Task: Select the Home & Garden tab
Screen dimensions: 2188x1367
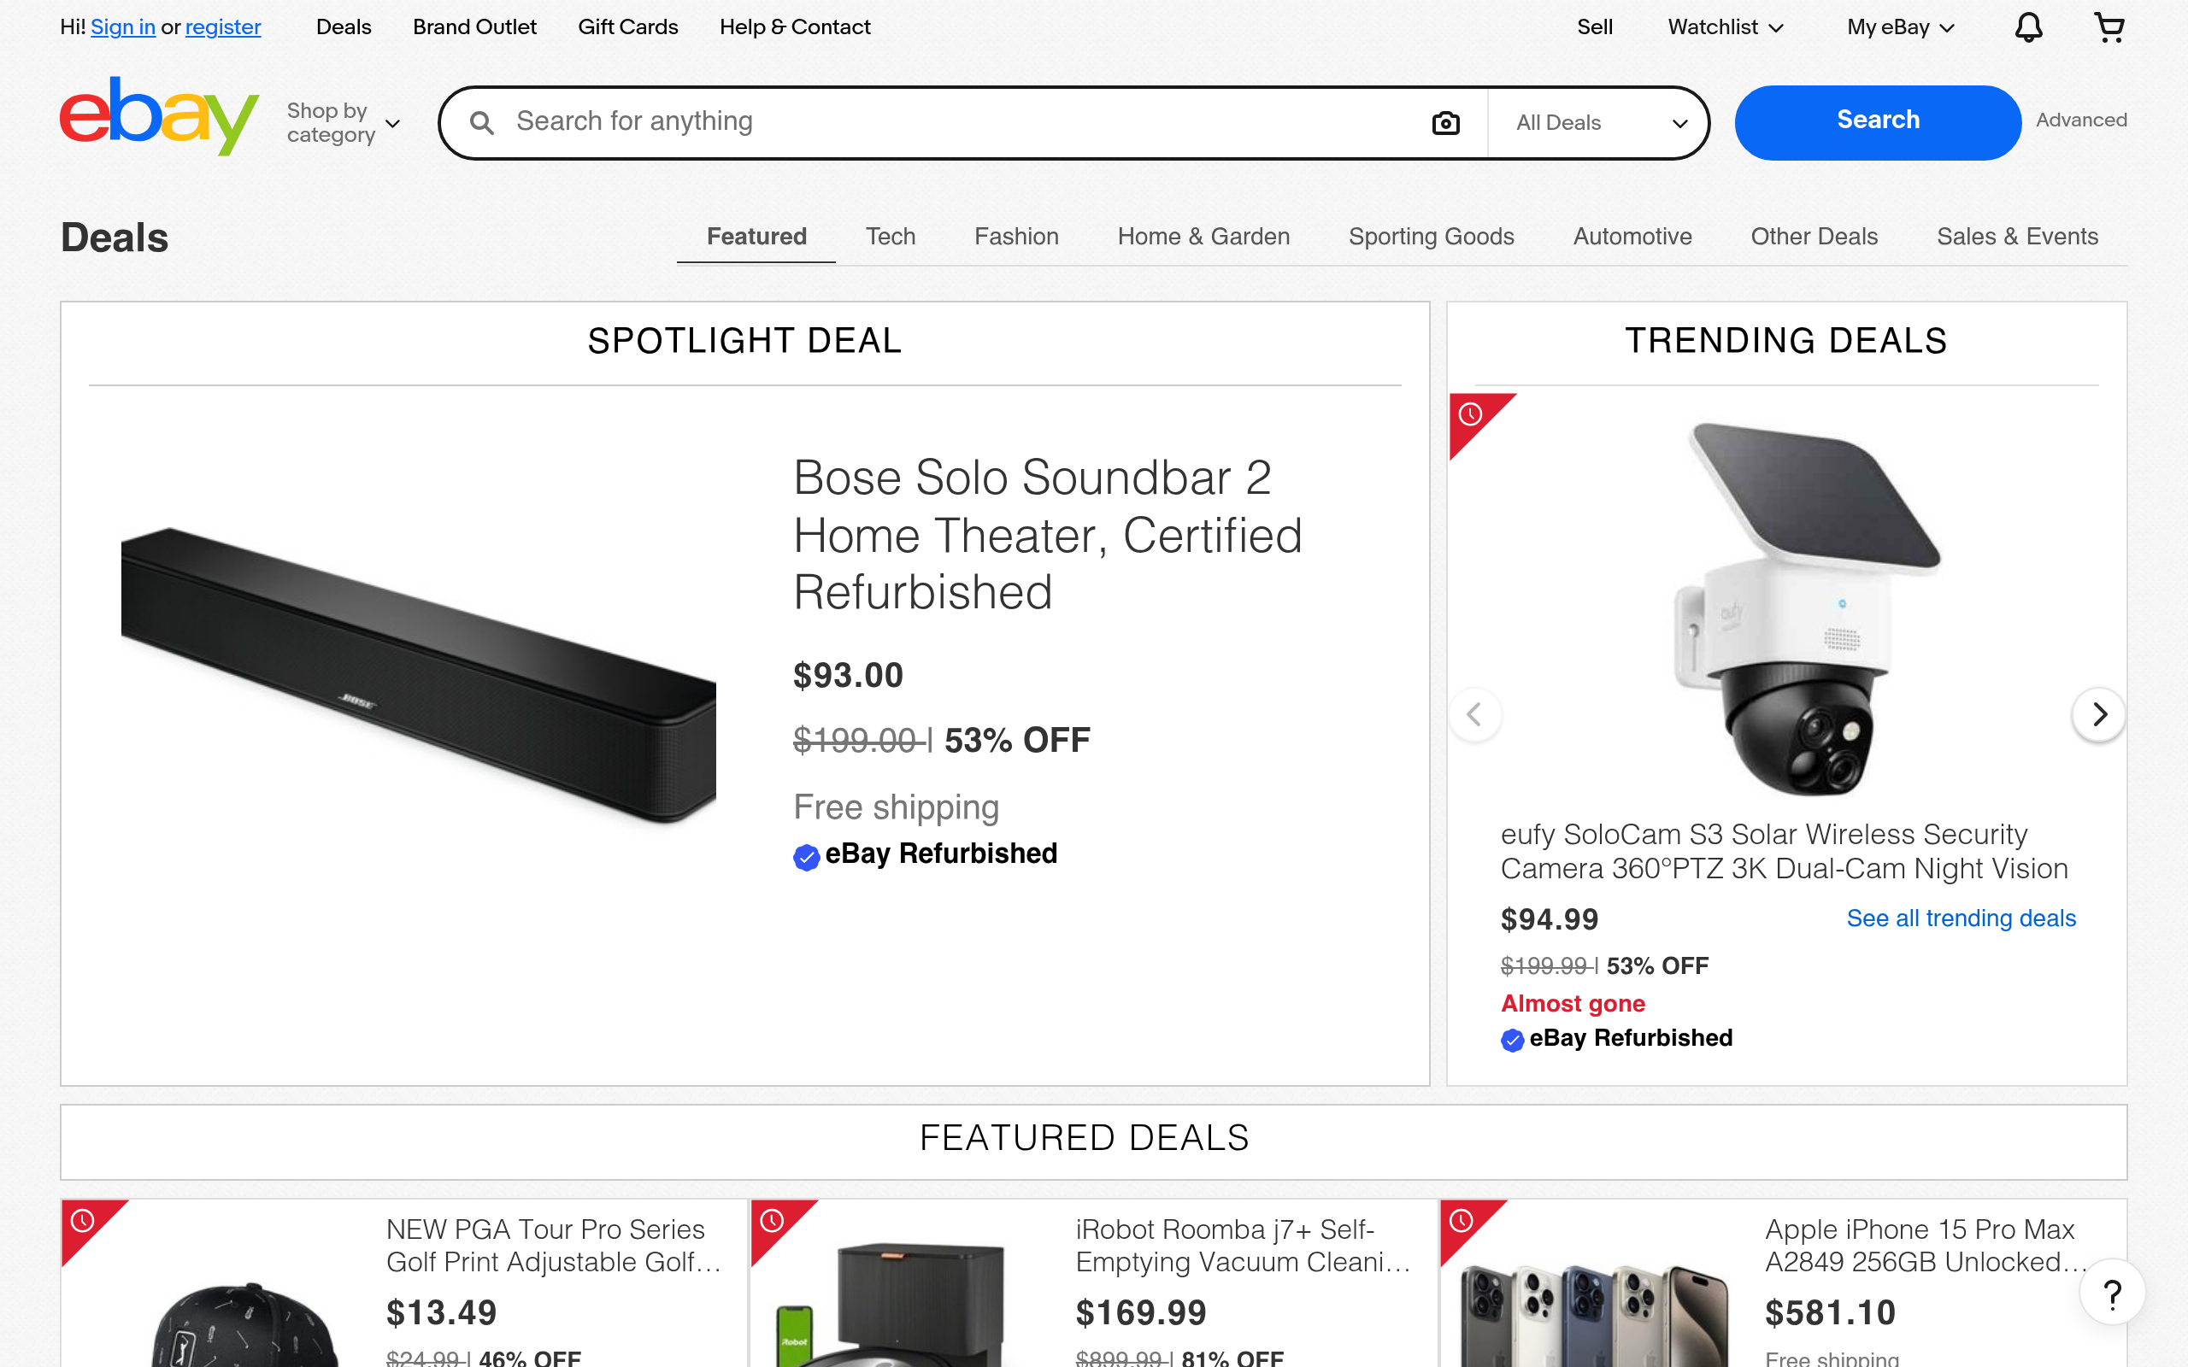Action: point(1203,237)
